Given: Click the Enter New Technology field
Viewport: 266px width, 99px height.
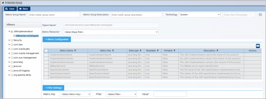Looking at the screenshot, I should coord(239,15).
